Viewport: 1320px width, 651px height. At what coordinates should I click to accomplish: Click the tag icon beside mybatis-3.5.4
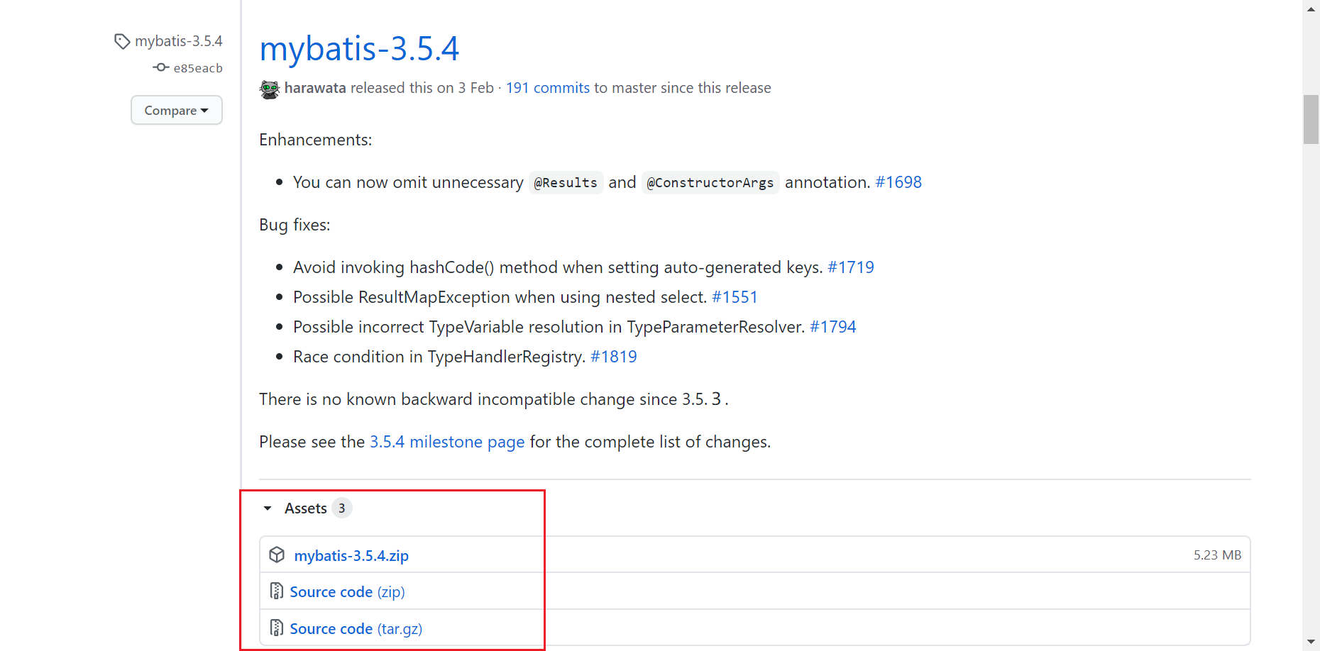coord(122,40)
